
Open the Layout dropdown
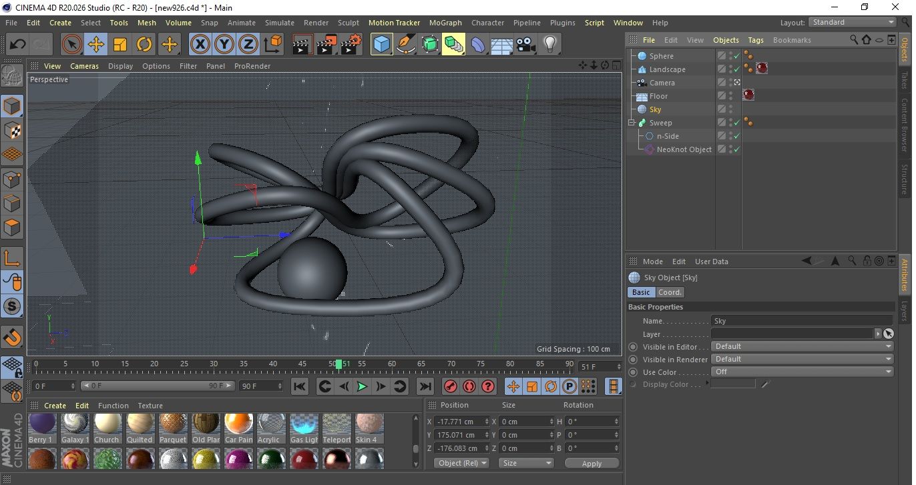pos(852,23)
